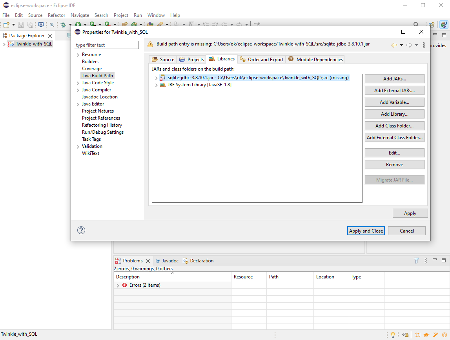Open the terminal/console toolbar icon
Viewport: 450px width, 340px height.
point(41,25)
